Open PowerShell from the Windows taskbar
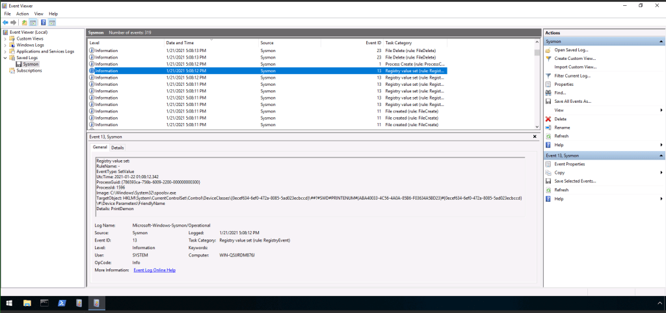Viewport: 666px width, 313px height. 61,303
